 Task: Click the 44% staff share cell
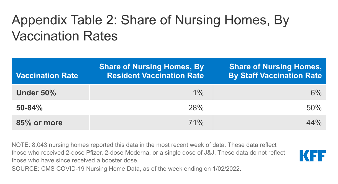point(270,122)
